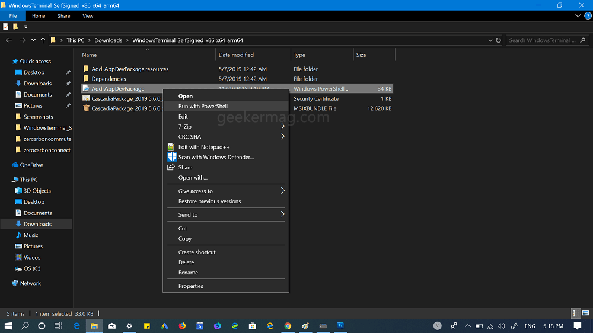Switch to the View ribbon tab
The height and width of the screenshot is (333, 593).
[88, 16]
